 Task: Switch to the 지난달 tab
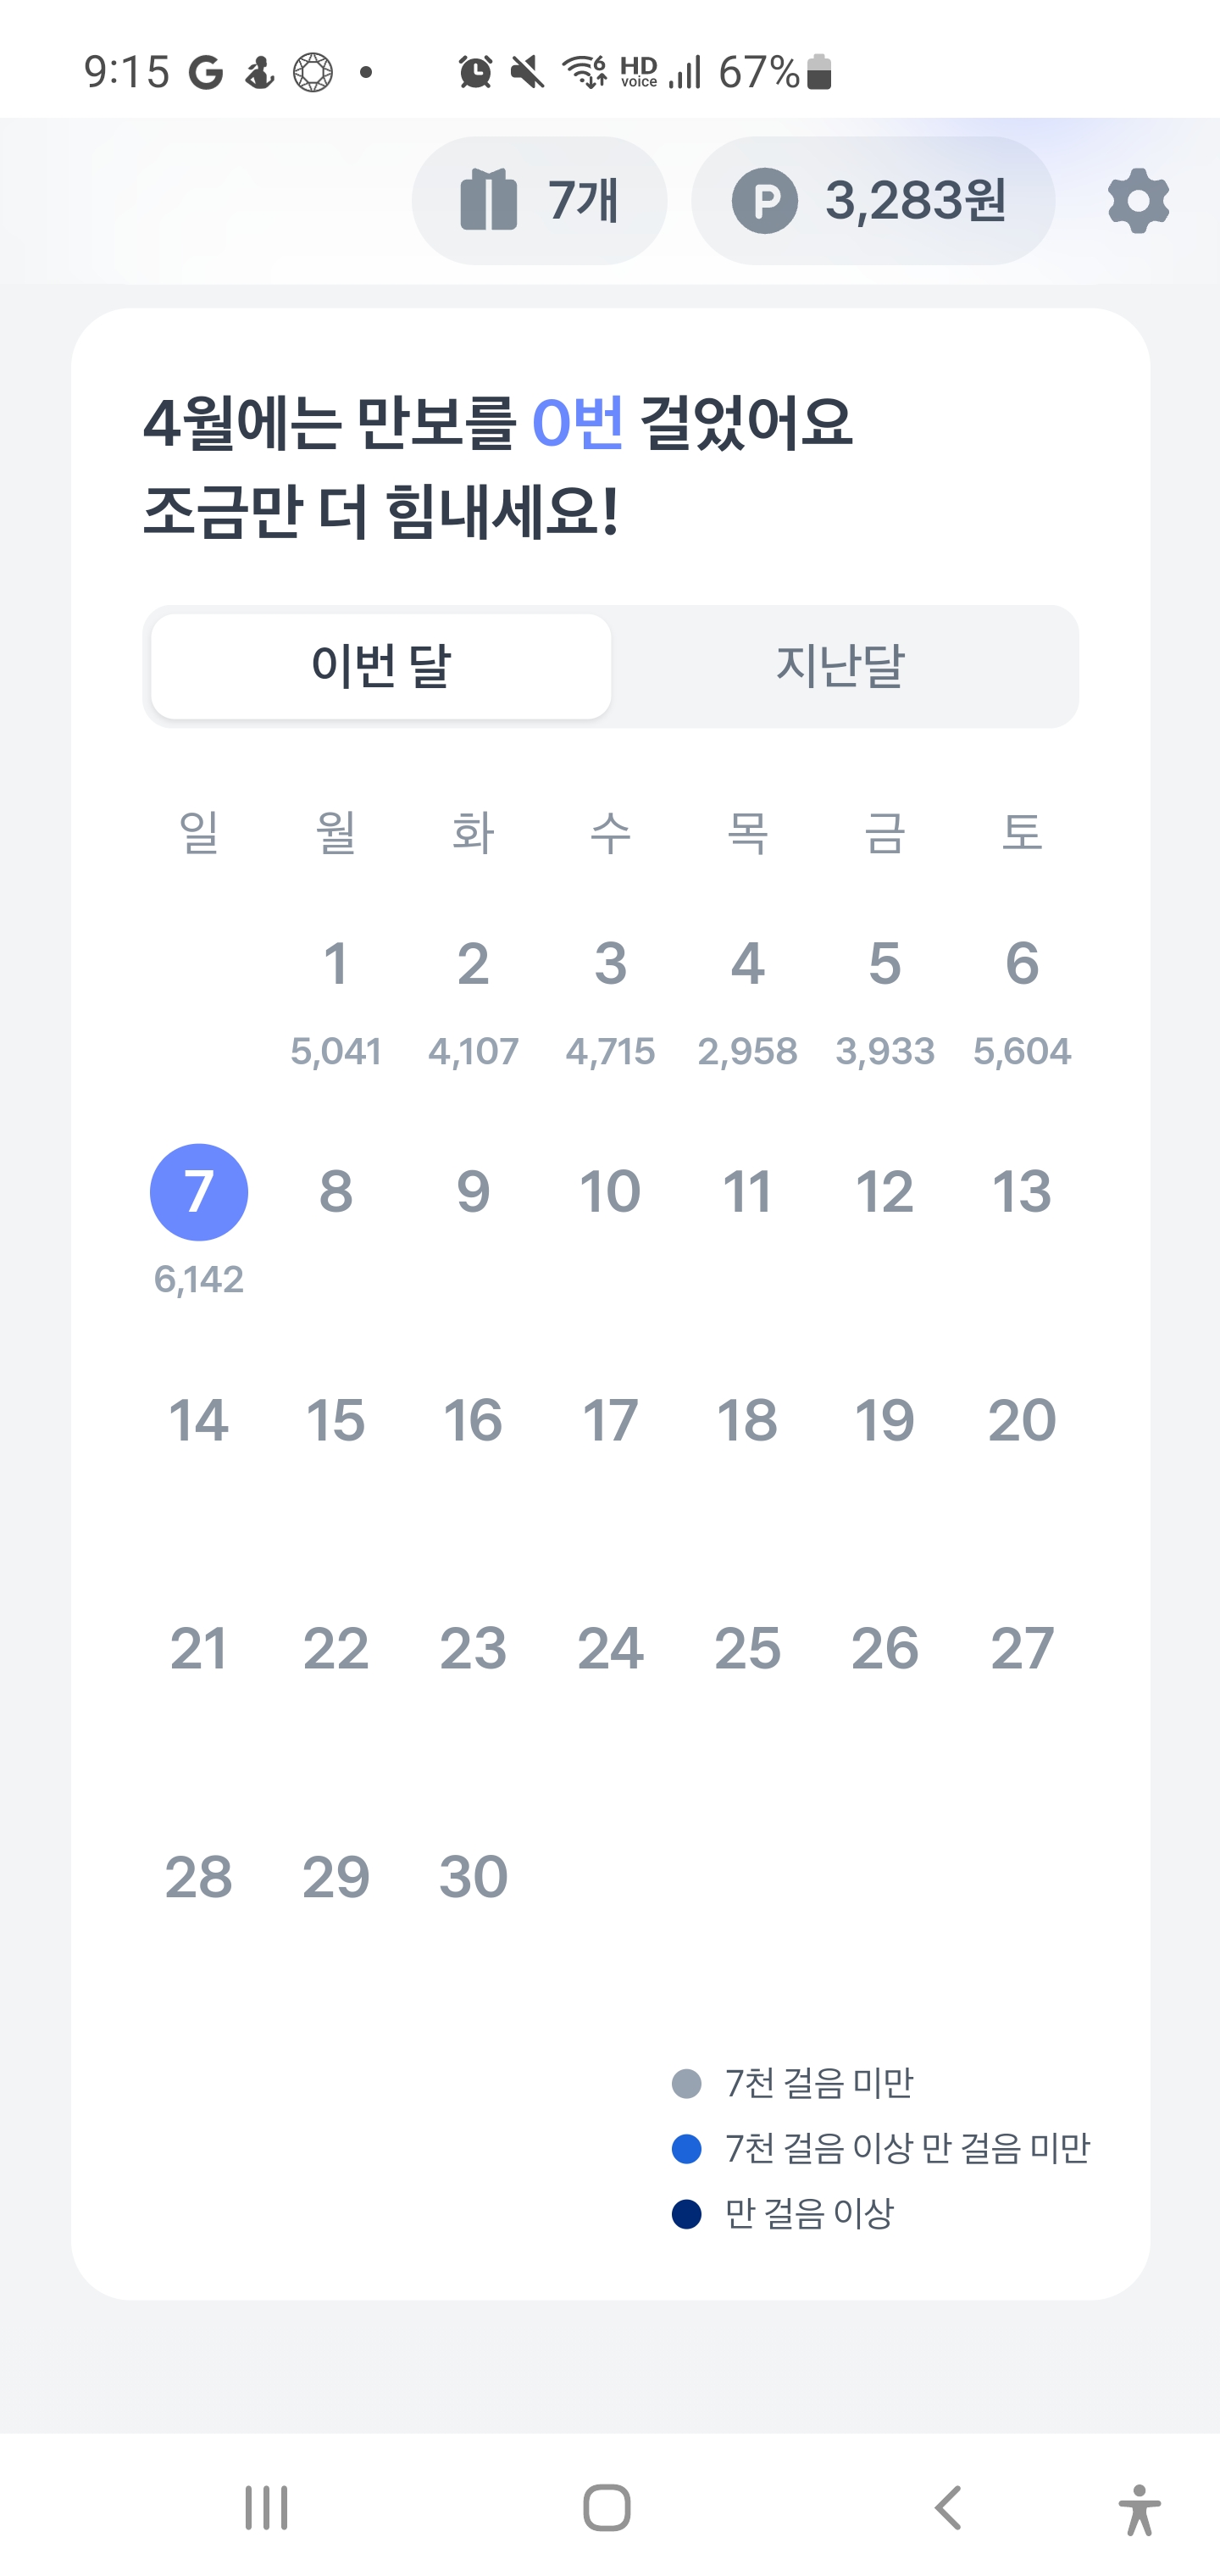tap(840, 666)
